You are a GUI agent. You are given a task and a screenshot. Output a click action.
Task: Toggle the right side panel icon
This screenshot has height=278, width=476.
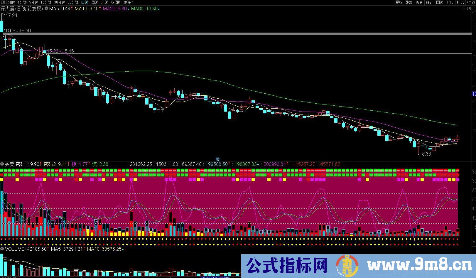(469, 9)
